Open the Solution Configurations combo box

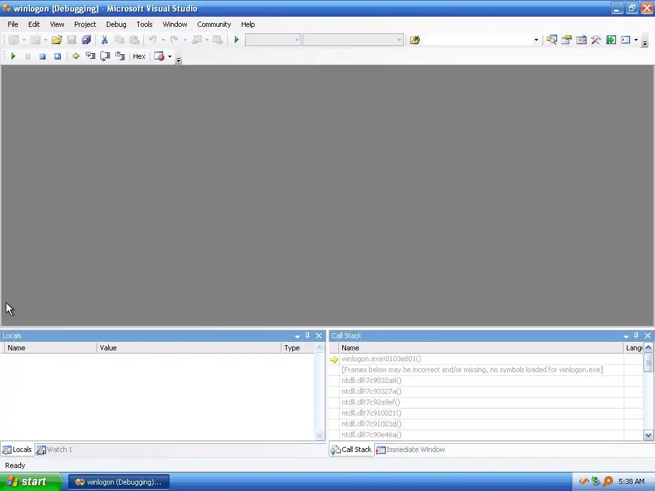point(272,40)
